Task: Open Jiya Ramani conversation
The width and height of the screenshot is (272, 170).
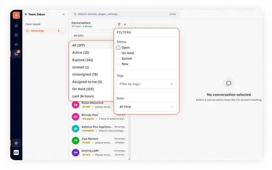Action: (x=99, y=140)
